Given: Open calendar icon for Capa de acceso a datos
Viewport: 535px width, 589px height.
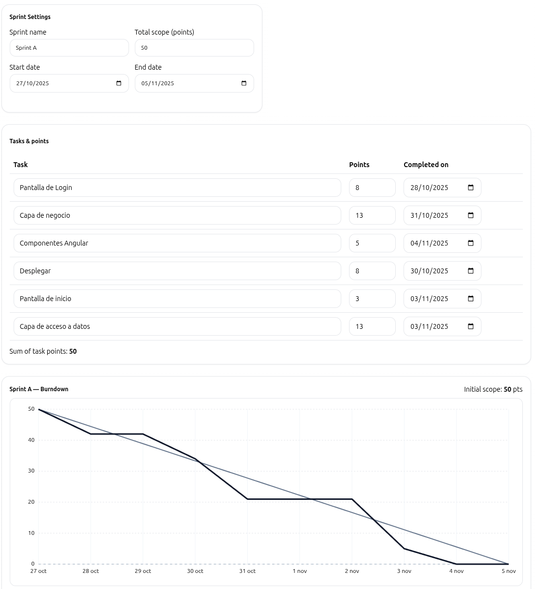Looking at the screenshot, I should pos(471,326).
